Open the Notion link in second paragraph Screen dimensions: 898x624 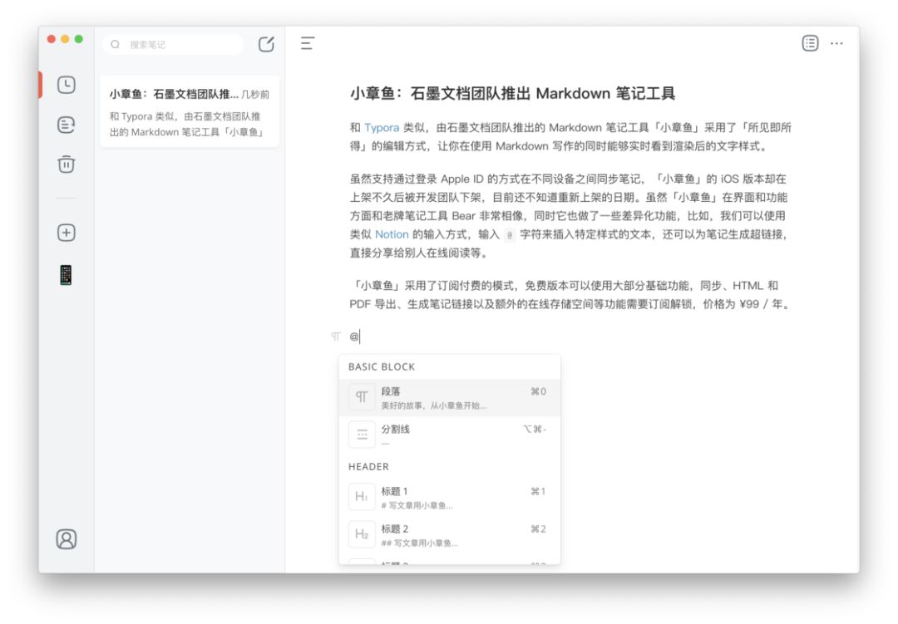(x=392, y=234)
